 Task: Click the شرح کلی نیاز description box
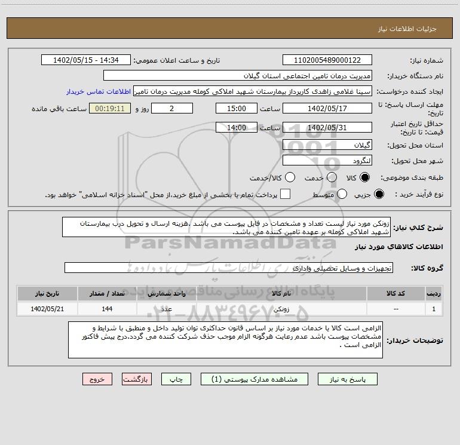click(226, 228)
